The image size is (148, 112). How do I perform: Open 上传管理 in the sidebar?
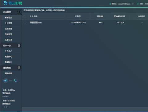pos(9,23)
